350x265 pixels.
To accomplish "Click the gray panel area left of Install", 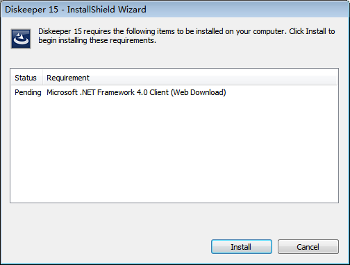I will [x=109, y=247].
